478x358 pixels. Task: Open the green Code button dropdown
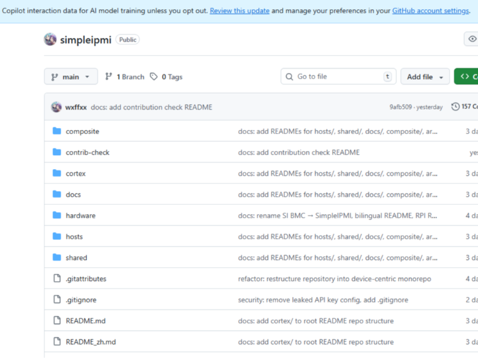click(467, 77)
